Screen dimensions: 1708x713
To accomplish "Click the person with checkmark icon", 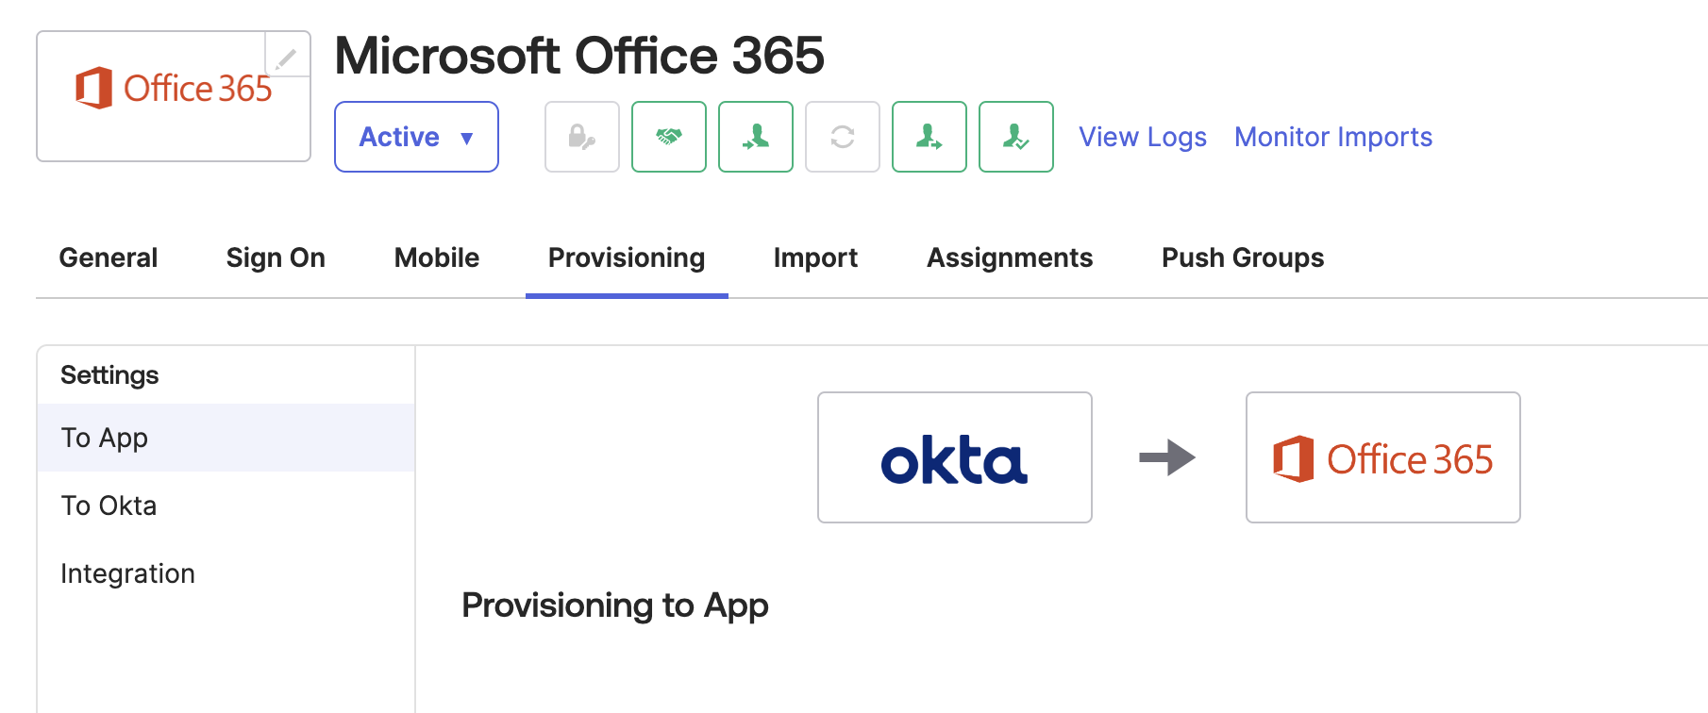I will (x=1015, y=137).
